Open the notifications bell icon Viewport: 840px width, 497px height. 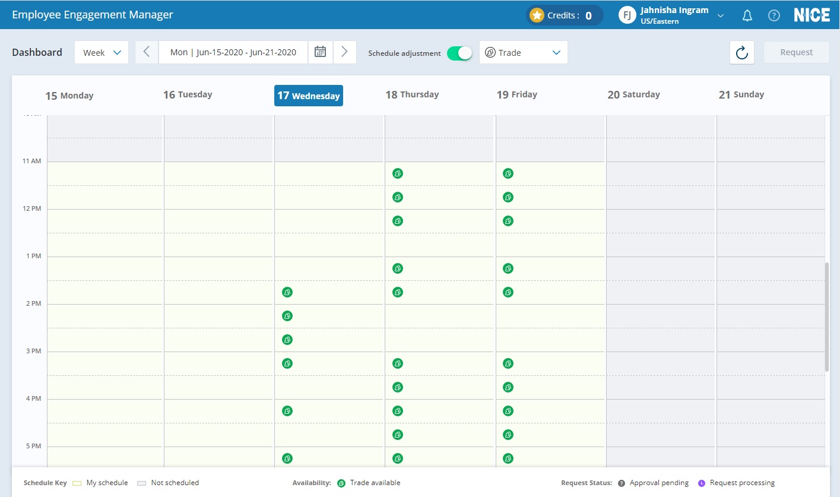pos(747,16)
